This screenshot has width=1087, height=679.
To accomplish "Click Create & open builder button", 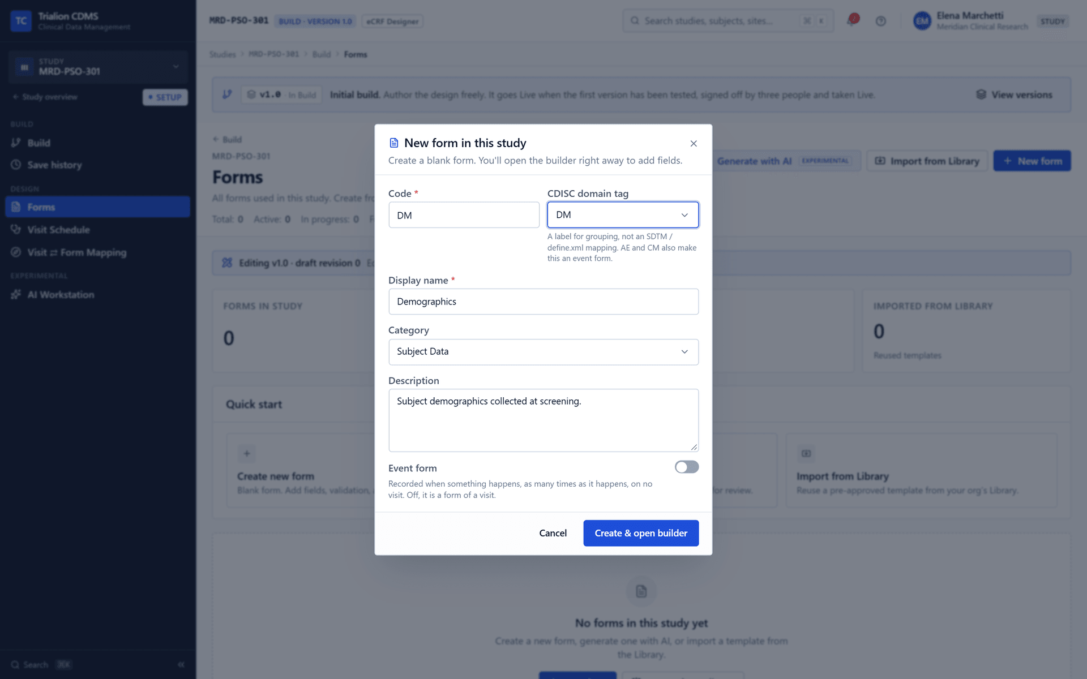I will 641,533.
